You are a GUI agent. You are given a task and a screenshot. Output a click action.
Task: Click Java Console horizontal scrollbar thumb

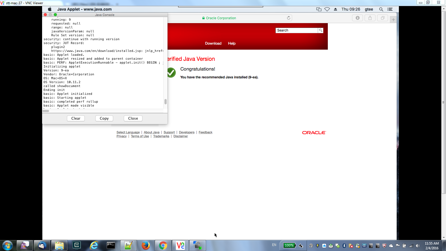click(x=46, y=111)
